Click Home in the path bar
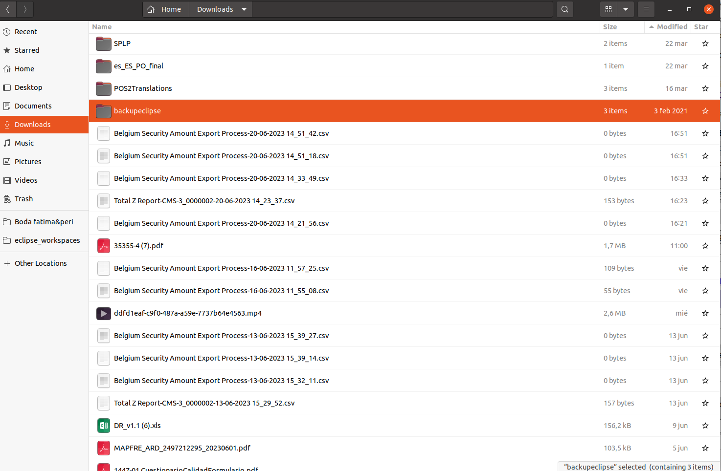Viewport: 721px width, 471px height. click(x=165, y=9)
